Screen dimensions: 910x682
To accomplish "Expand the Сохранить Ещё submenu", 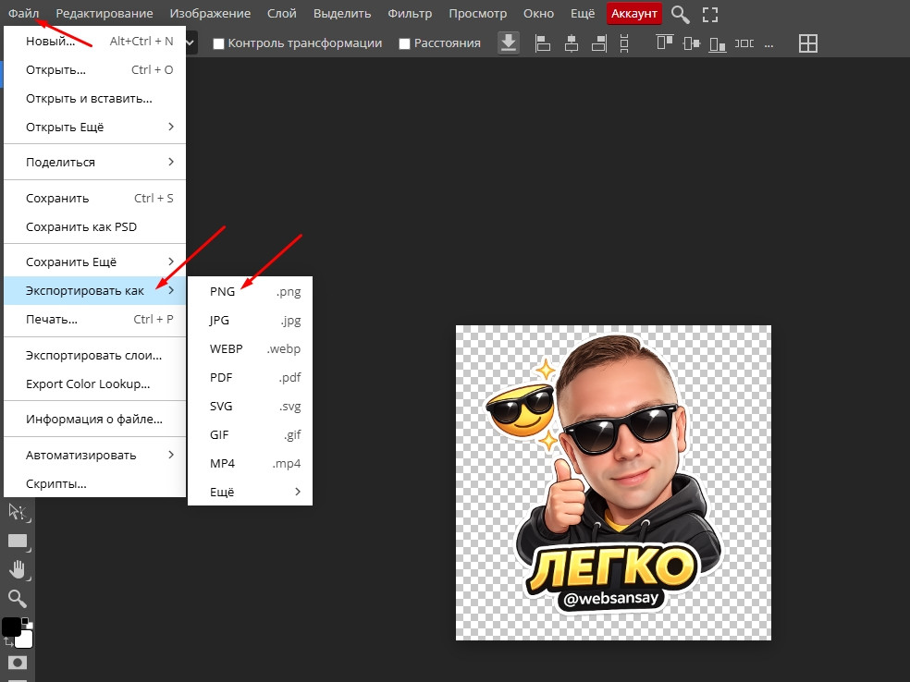I will pyautogui.click(x=94, y=262).
